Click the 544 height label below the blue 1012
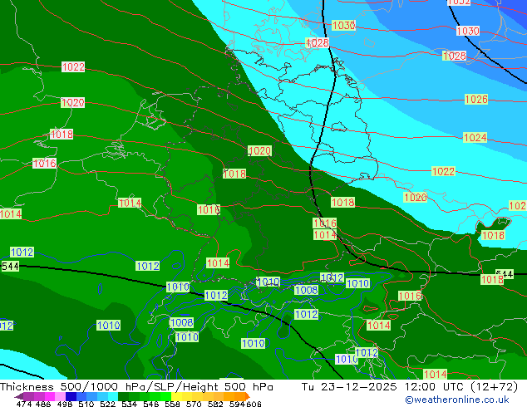The height and width of the screenshot is (407, 527). (10, 267)
